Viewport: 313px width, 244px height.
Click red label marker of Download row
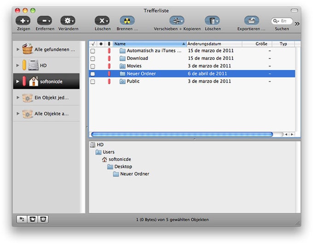coord(109,58)
